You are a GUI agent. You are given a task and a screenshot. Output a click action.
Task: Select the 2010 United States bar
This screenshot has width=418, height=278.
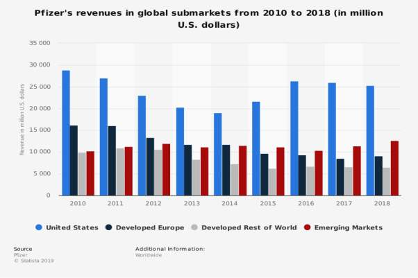[66, 133]
